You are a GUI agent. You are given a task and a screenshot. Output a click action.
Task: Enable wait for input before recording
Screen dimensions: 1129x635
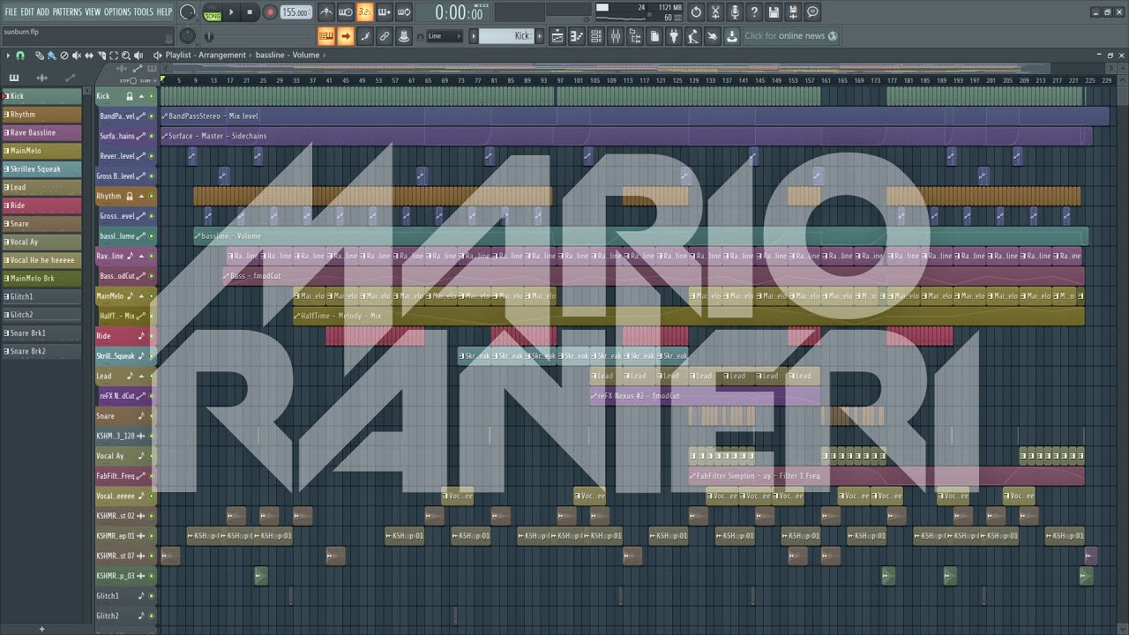point(346,12)
